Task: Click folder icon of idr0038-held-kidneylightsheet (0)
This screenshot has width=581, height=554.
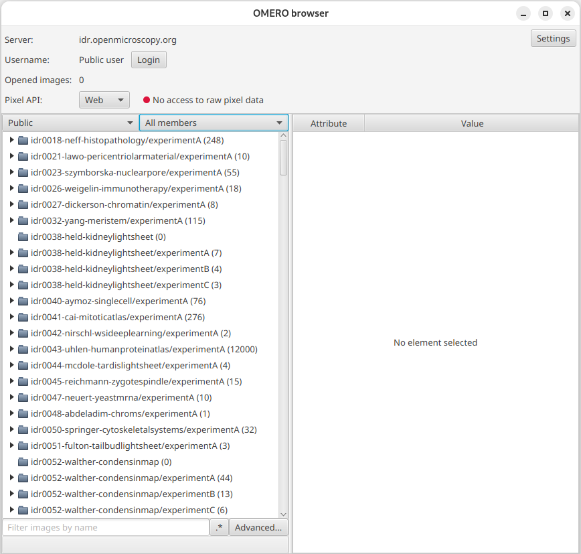Action: pos(23,237)
